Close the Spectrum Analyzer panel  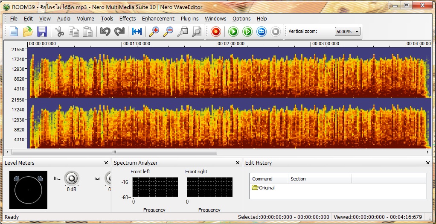[x=238, y=163]
